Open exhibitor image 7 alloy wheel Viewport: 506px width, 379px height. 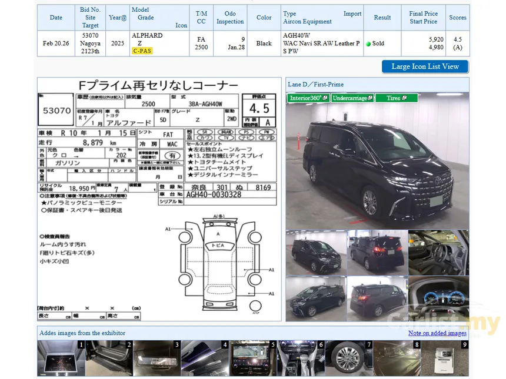348,358
